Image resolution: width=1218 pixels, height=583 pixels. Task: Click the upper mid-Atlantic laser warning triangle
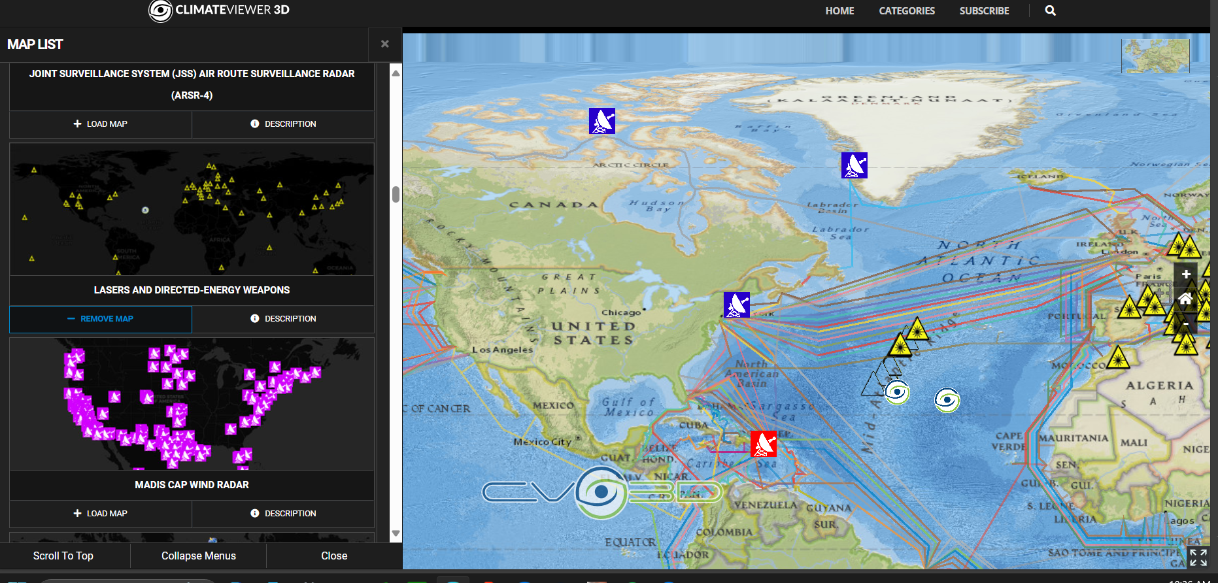(x=917, y=329)
